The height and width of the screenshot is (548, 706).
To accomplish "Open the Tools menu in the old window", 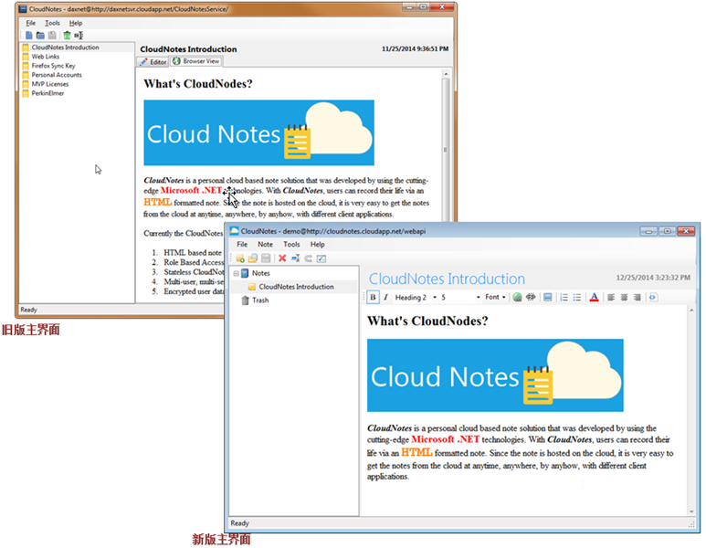I will [x=52, y=23].
